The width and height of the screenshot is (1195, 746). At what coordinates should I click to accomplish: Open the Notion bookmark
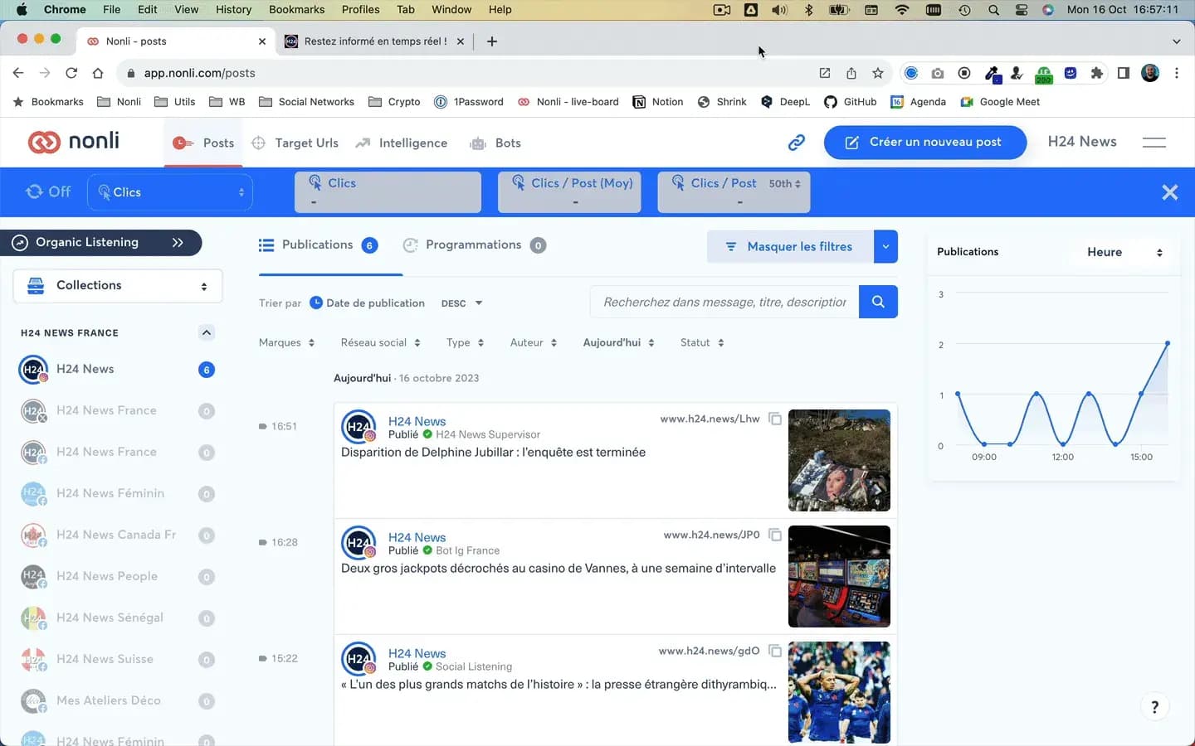coord(658,102)
